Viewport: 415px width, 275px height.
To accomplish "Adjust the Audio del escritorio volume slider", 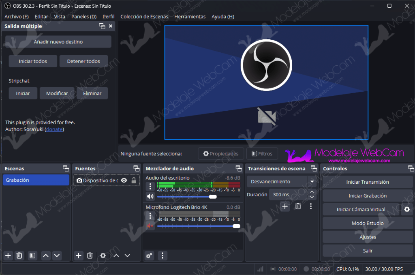I will tap(212, 197).
